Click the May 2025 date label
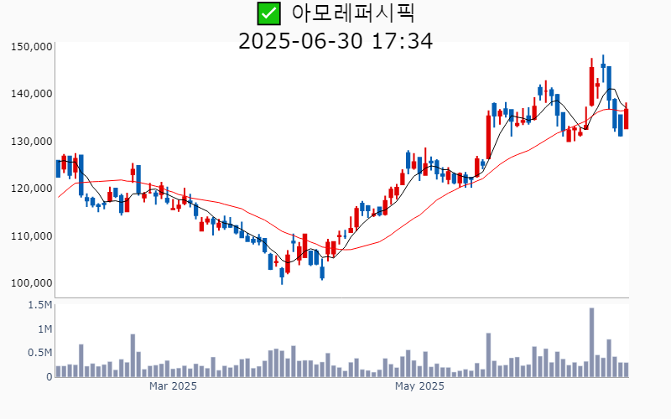Image resolution: width=671 pixels, height=419 pixels. click(419, 386)
